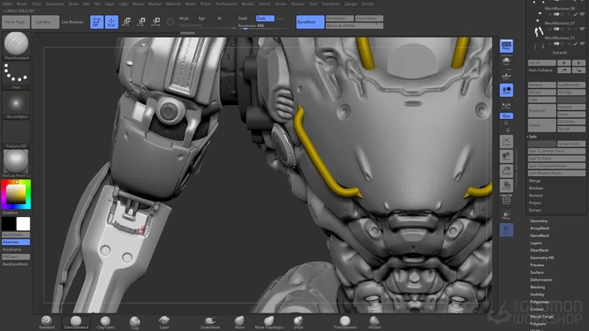Screen dimensions: 589x331
Task: Select the Move Topological brush
Action: click(269, 322)
